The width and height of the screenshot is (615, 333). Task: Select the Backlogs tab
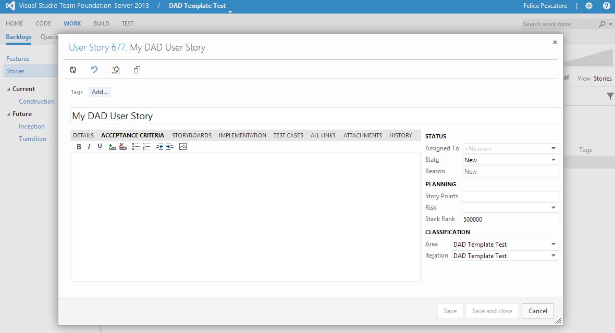pyautogui.click(x=18, y=37)
